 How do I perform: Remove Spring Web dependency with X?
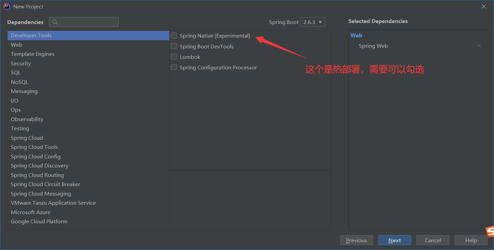coord(479,46)
